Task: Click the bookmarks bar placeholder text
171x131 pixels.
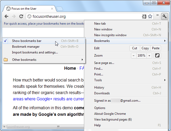Action: [x=44, y=24]
